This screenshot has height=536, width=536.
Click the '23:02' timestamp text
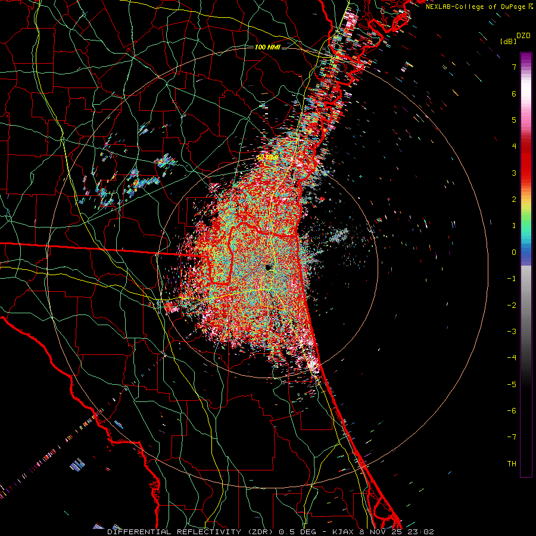(421, 532)
